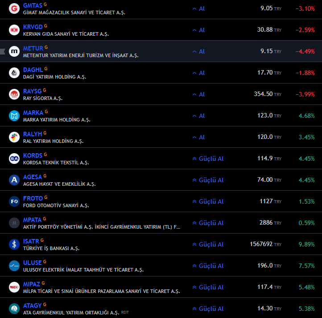
Task: Click the 30.88 TRY price value
Action: (269, 30)
